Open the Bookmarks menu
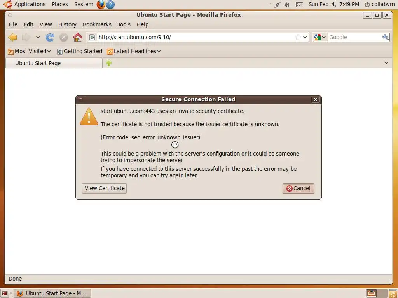The width and height of the screenshot is (398, 298). point(97,24)
